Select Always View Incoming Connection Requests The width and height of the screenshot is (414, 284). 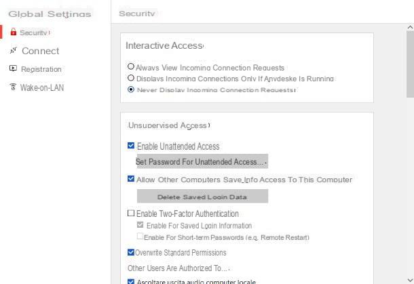(131, 66)
